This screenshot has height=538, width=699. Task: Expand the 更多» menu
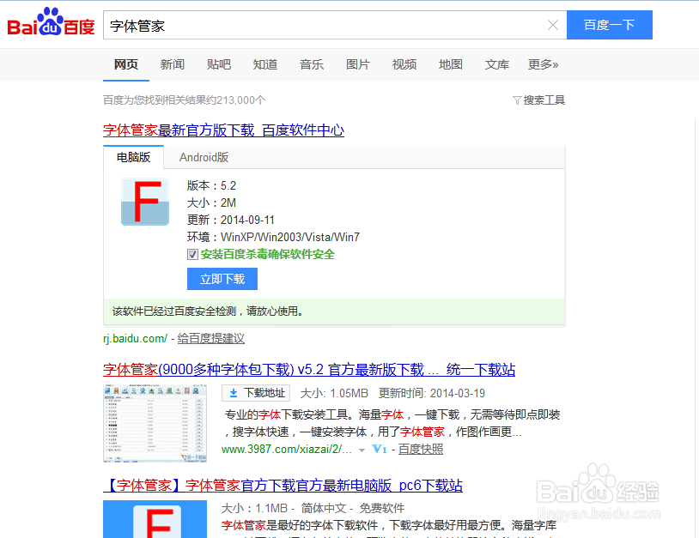[x=543, y=64]
